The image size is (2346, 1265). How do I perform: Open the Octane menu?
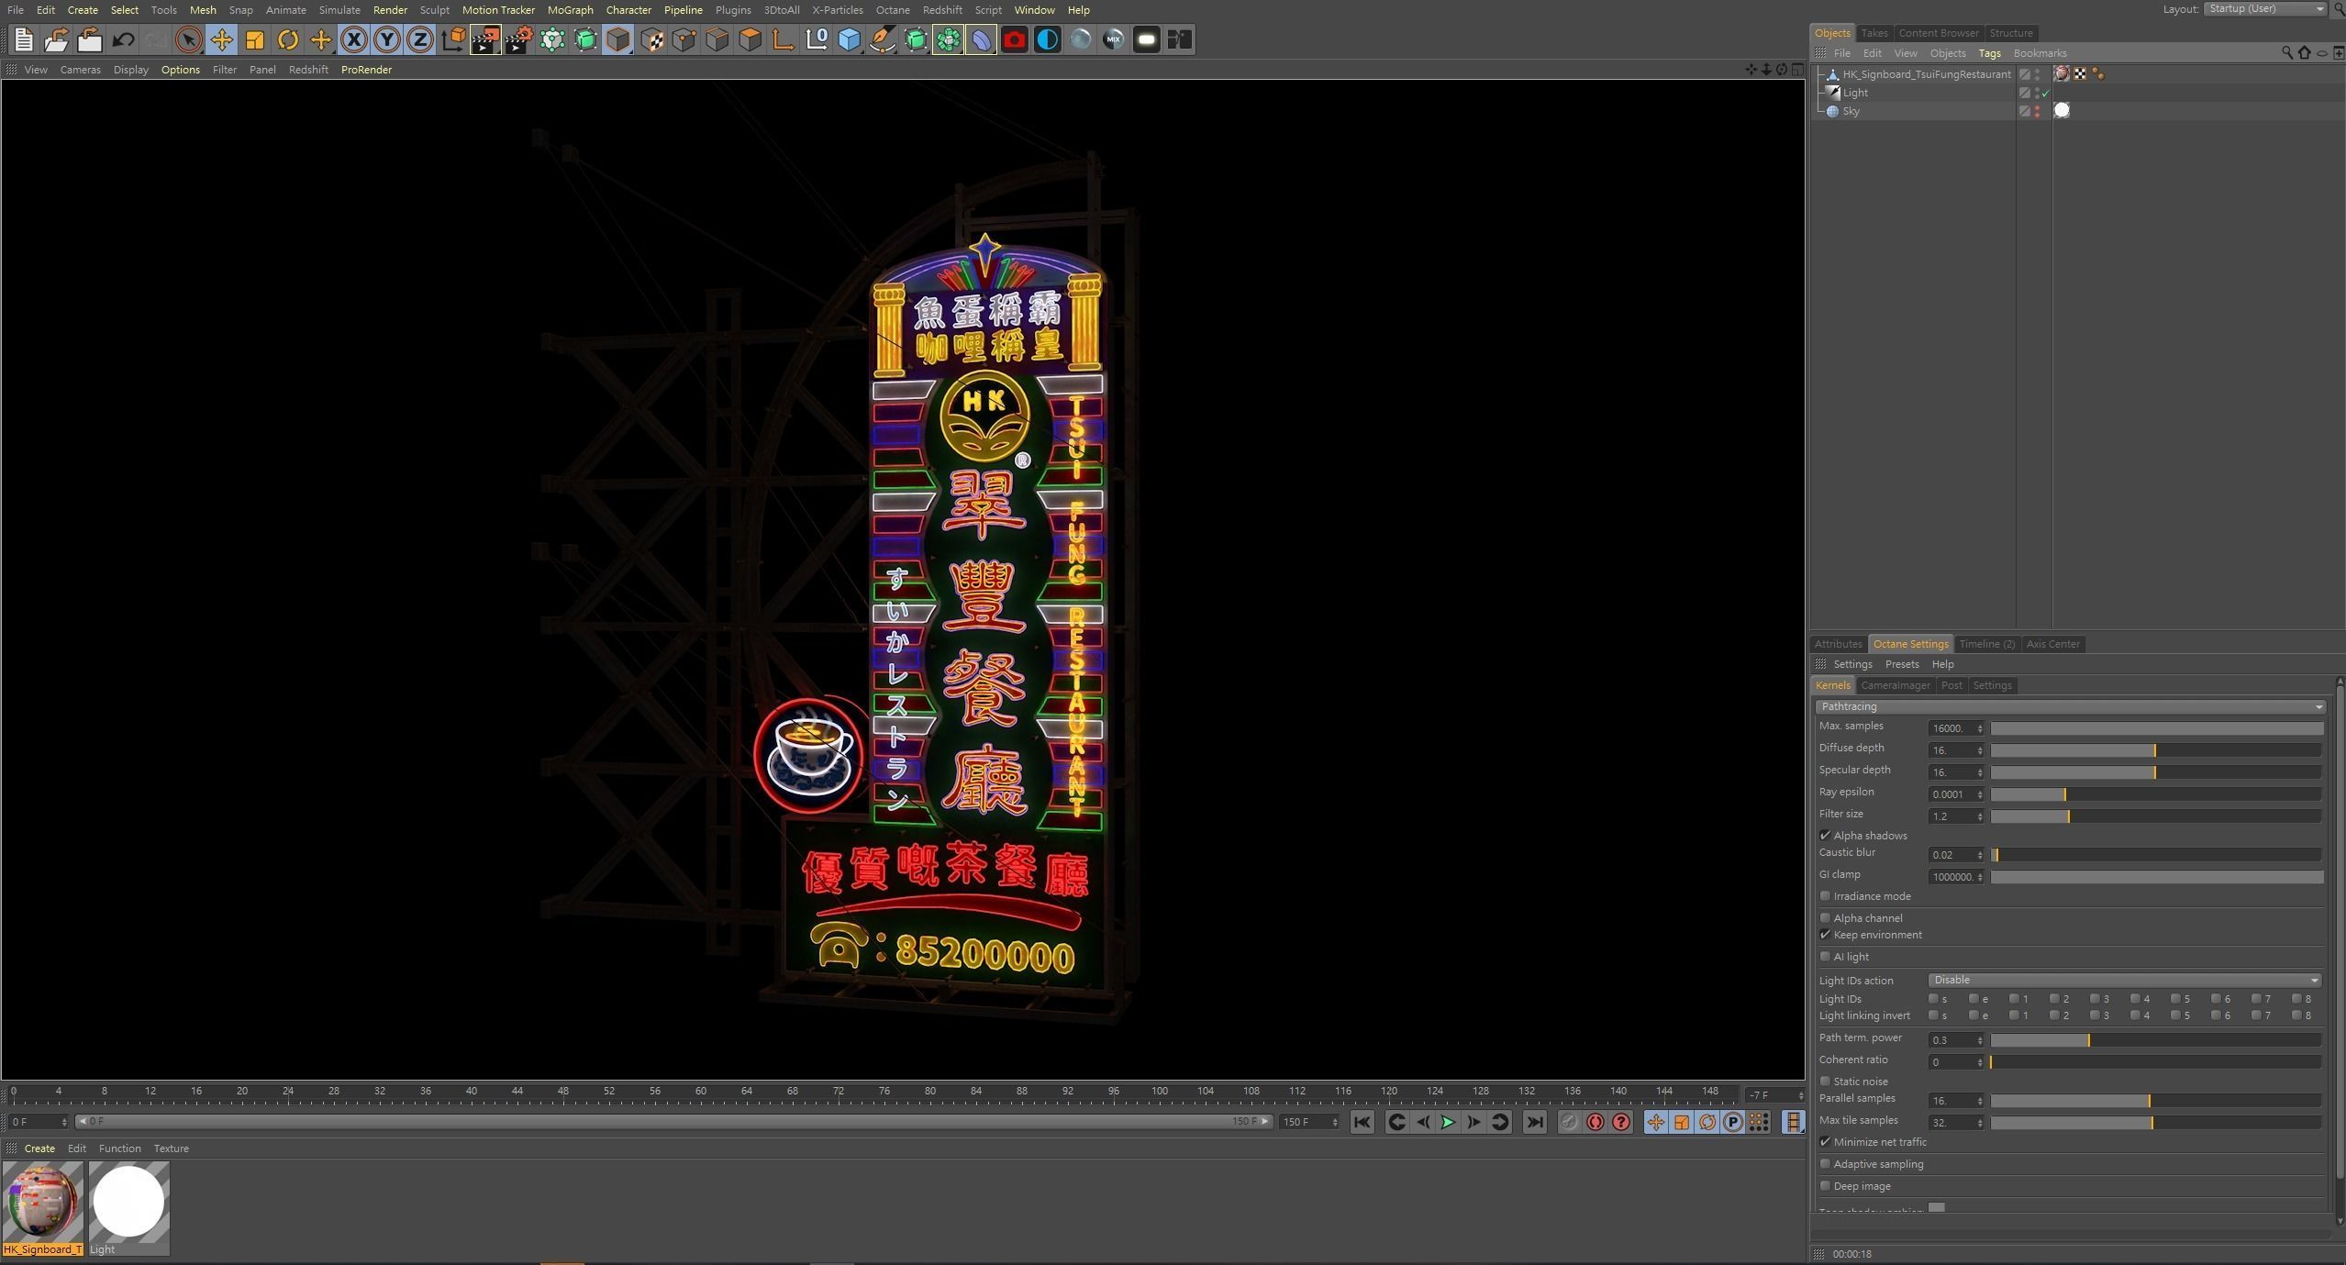click(892, 10)
